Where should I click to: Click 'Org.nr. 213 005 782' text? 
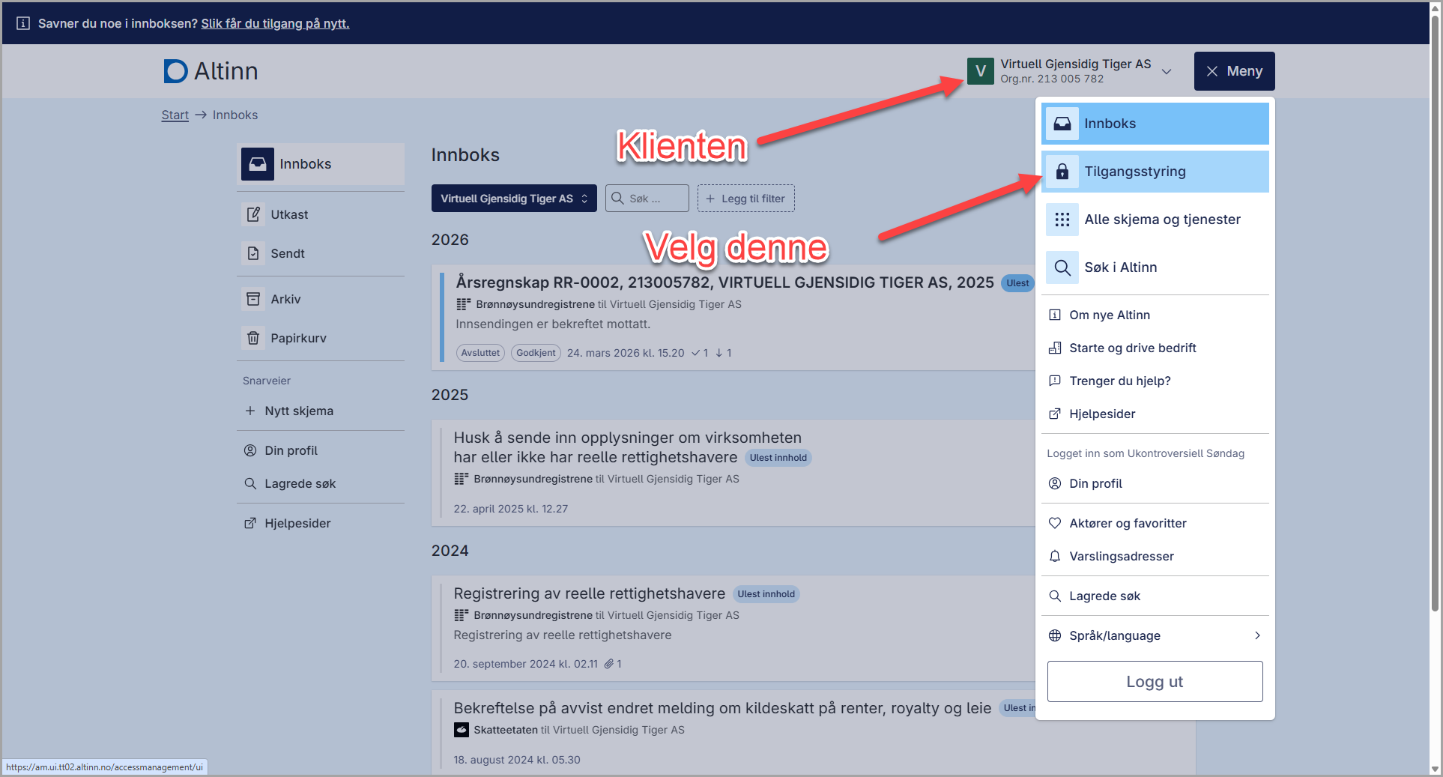tap(1052, 79)
